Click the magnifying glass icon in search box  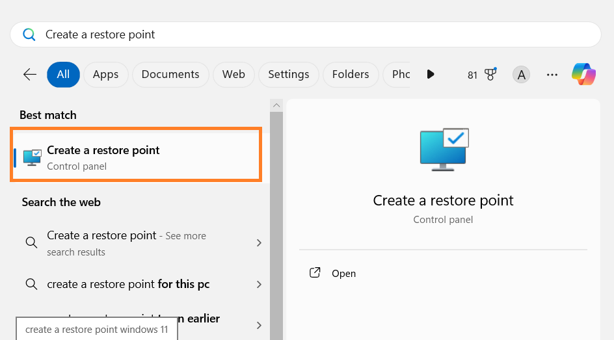[29, 34]
